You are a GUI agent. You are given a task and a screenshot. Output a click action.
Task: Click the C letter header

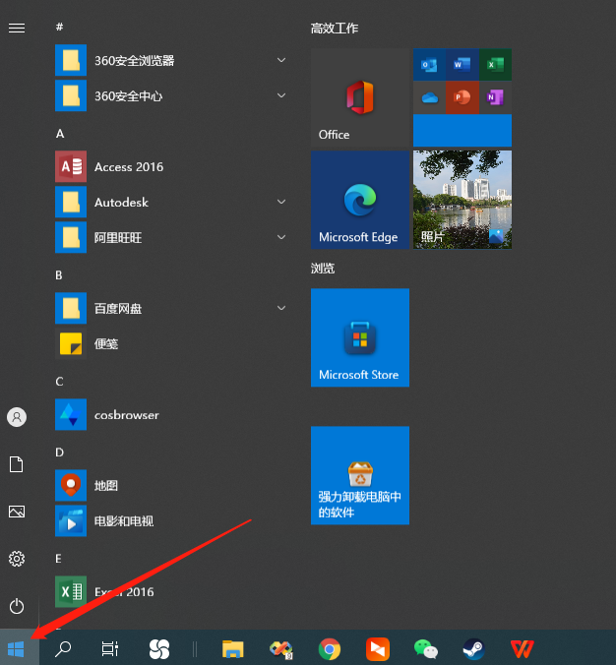coord(59,382)
